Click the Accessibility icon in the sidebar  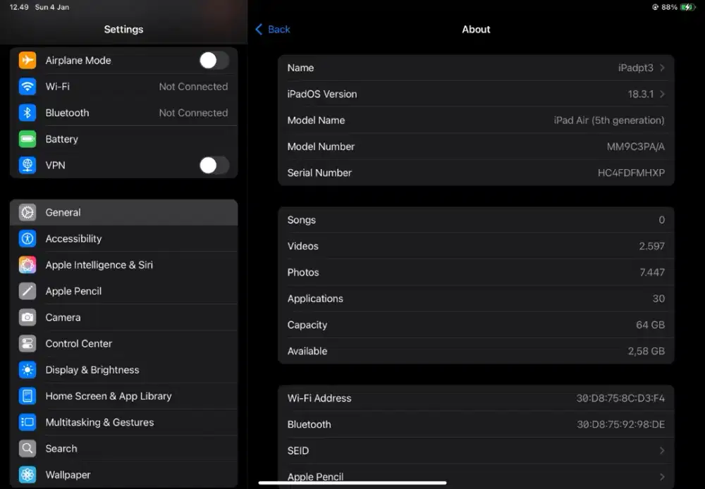pos(27,238)
